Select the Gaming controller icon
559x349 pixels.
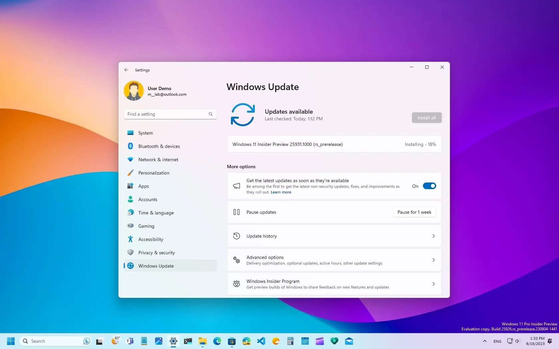tap(130, 226)
